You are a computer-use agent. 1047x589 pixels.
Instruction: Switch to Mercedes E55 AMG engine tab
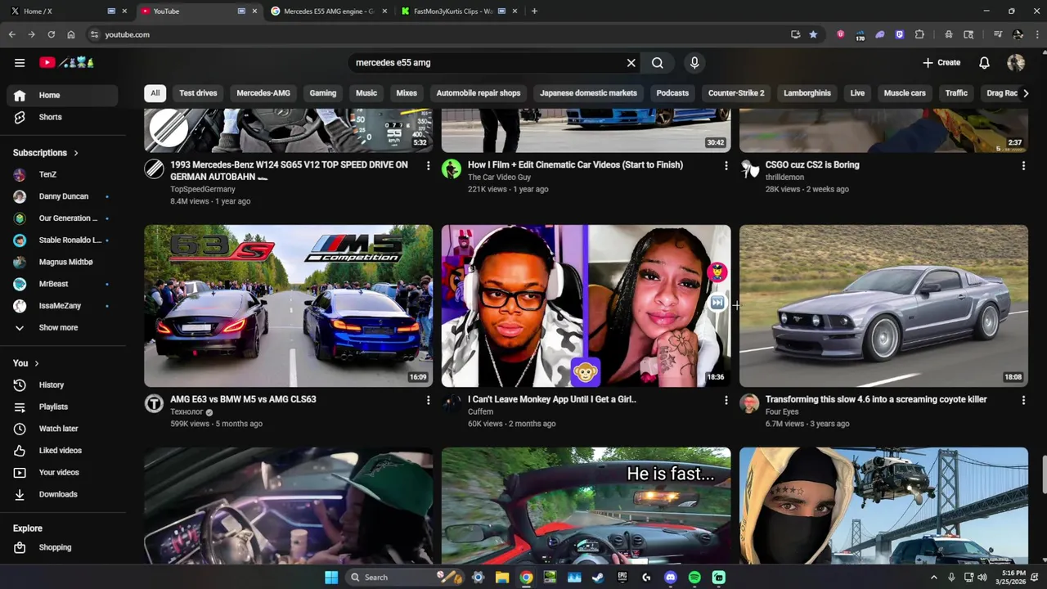(x=329, y=11)
